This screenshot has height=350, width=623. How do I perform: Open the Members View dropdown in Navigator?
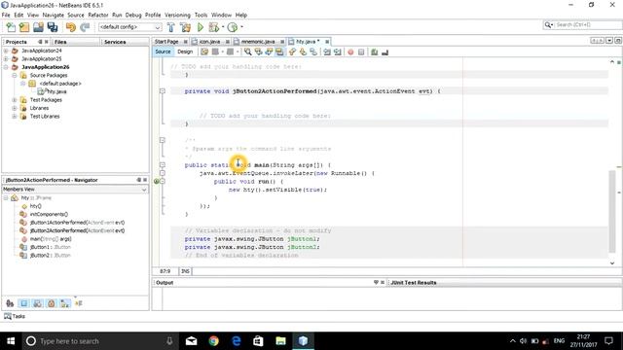[75, 190]
